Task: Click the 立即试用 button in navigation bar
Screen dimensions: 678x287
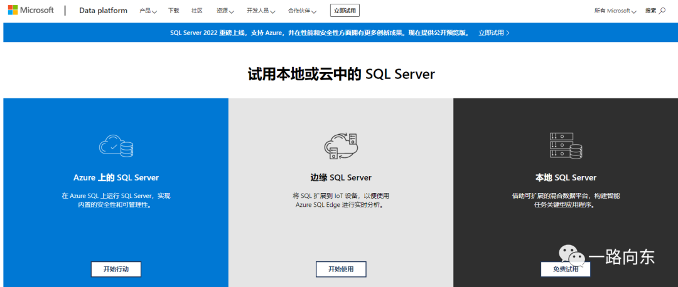Action: pyautogui.click(x=345, y=11)
